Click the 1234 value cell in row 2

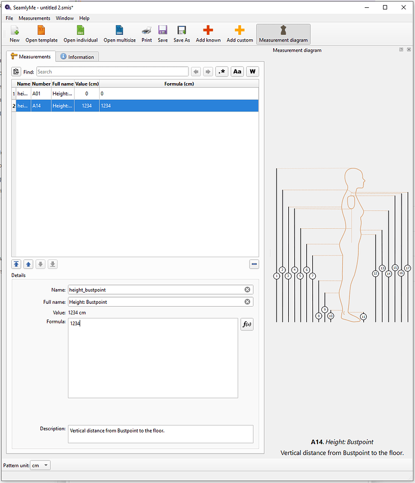(x=87, y=106)
